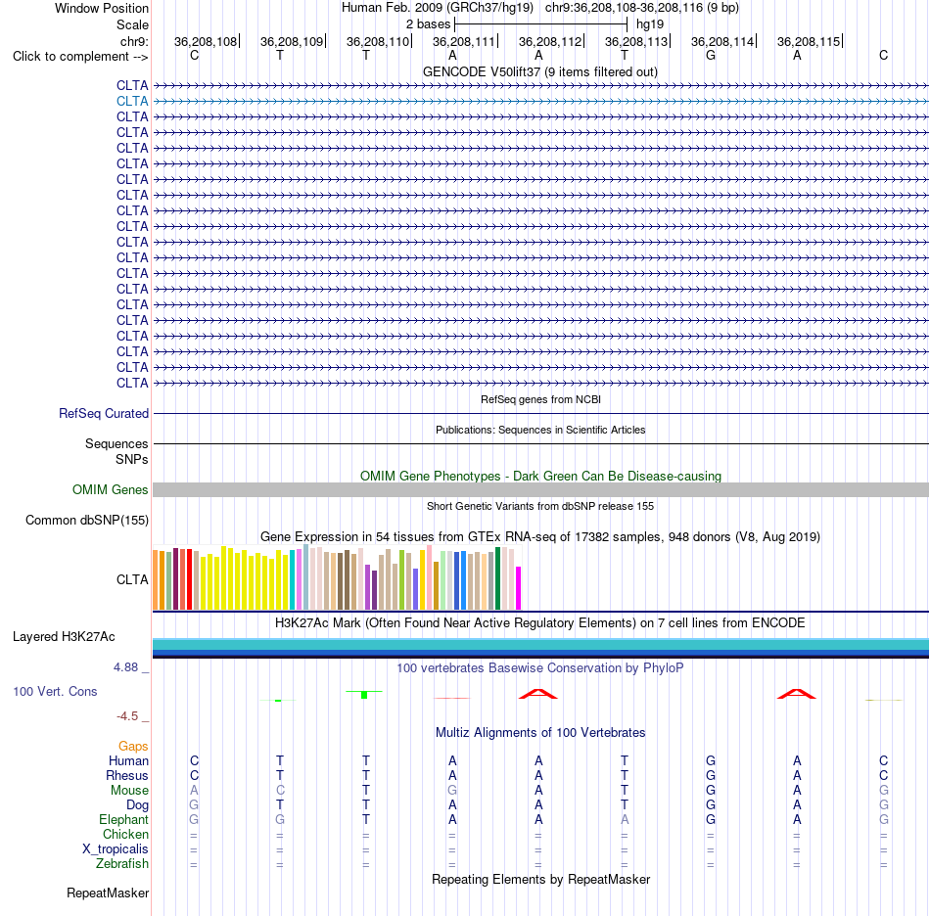Viewport: 930px width, 916px height.
Task: Select the highlighted light-blue CLTA transcript label
Action: [132, 102]
